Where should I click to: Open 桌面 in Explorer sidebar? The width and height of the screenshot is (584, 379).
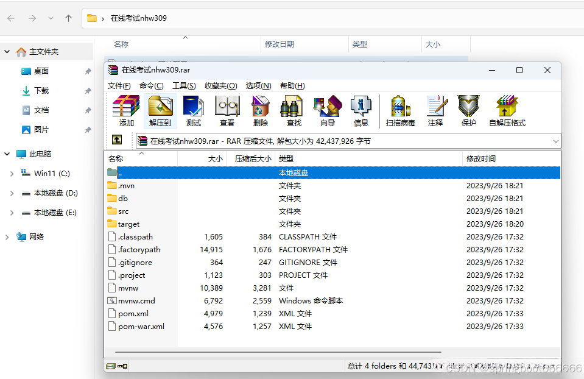pyautogui.click(x=41, y=71)
